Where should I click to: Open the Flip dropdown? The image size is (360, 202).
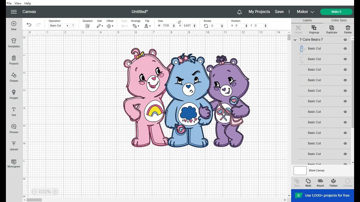point(147,26)
